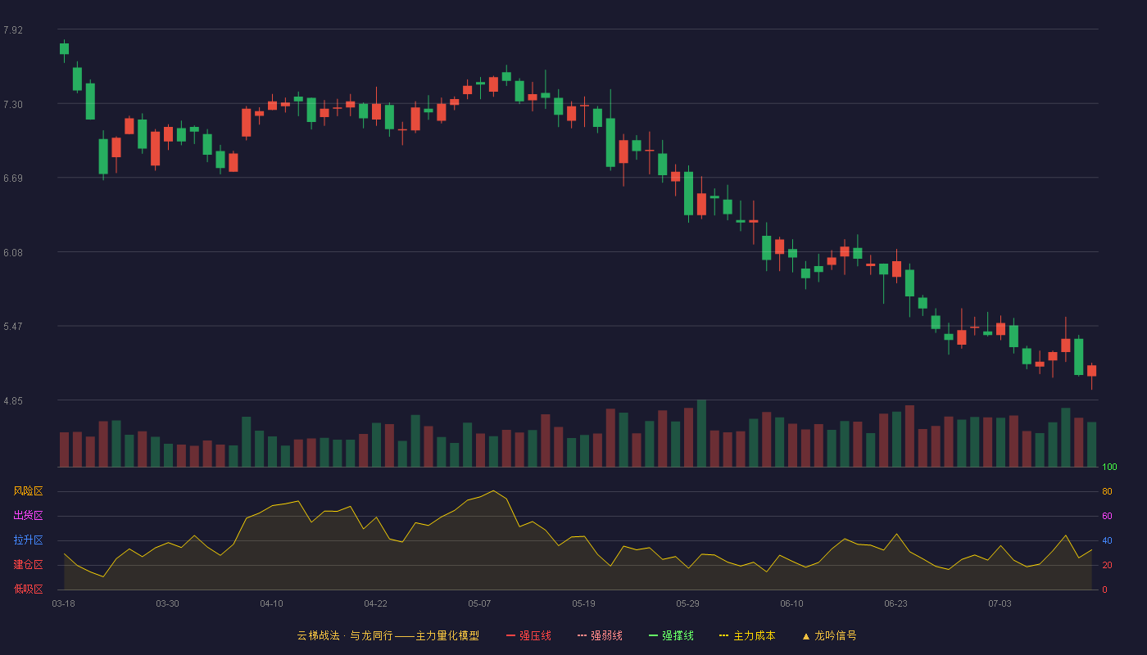The image size is (1147, 655).
Task: Toggle the 强撑线 legend entry
Action: (671, 635)
